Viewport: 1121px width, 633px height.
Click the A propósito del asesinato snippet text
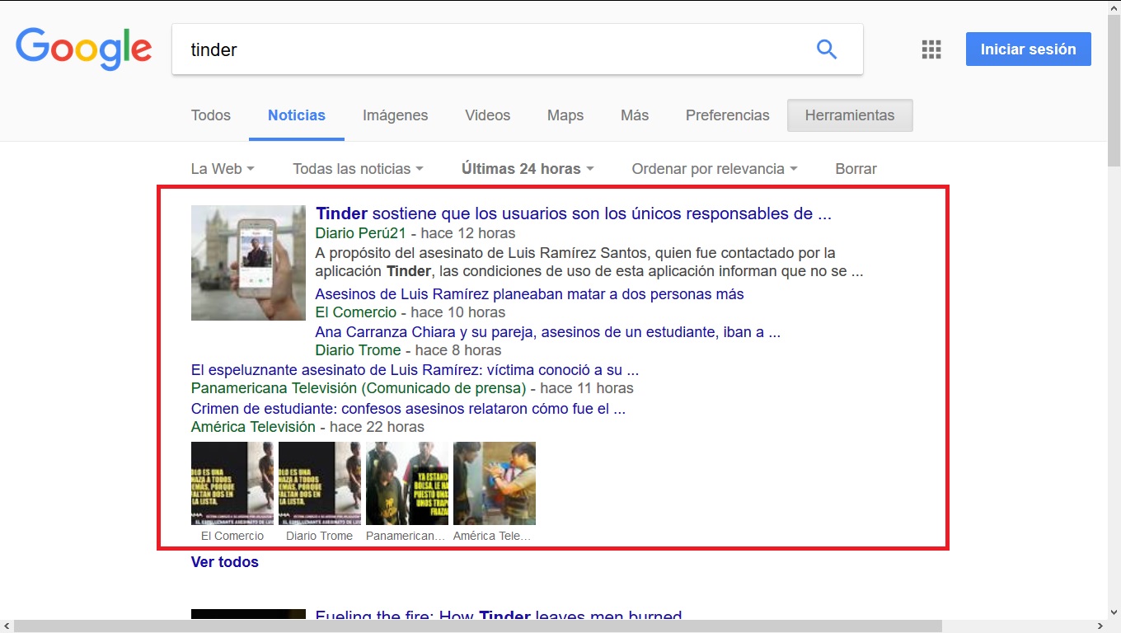(x=589, y=262)
